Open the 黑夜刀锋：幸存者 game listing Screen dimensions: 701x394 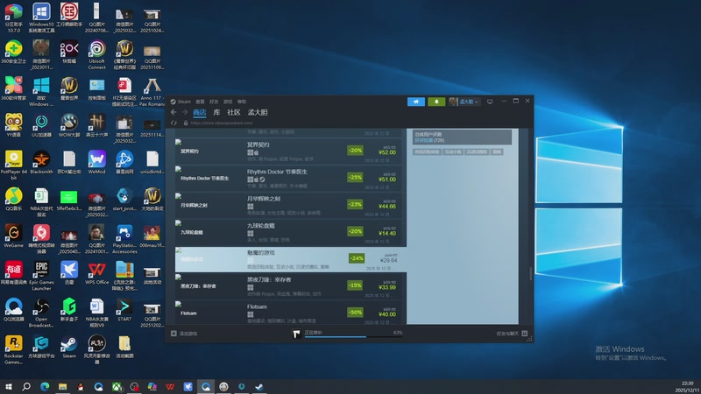289,286
